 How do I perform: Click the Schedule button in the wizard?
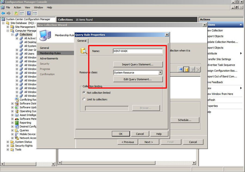tap(185, 120)
